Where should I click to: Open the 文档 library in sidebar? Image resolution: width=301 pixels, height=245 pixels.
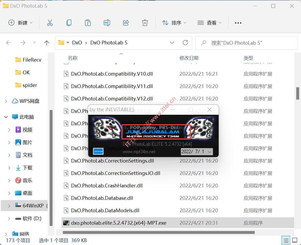(24, 155)
